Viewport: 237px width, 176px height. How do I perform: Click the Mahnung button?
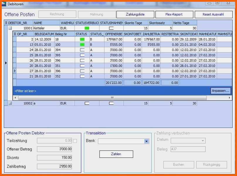click(x=97, y=14)
